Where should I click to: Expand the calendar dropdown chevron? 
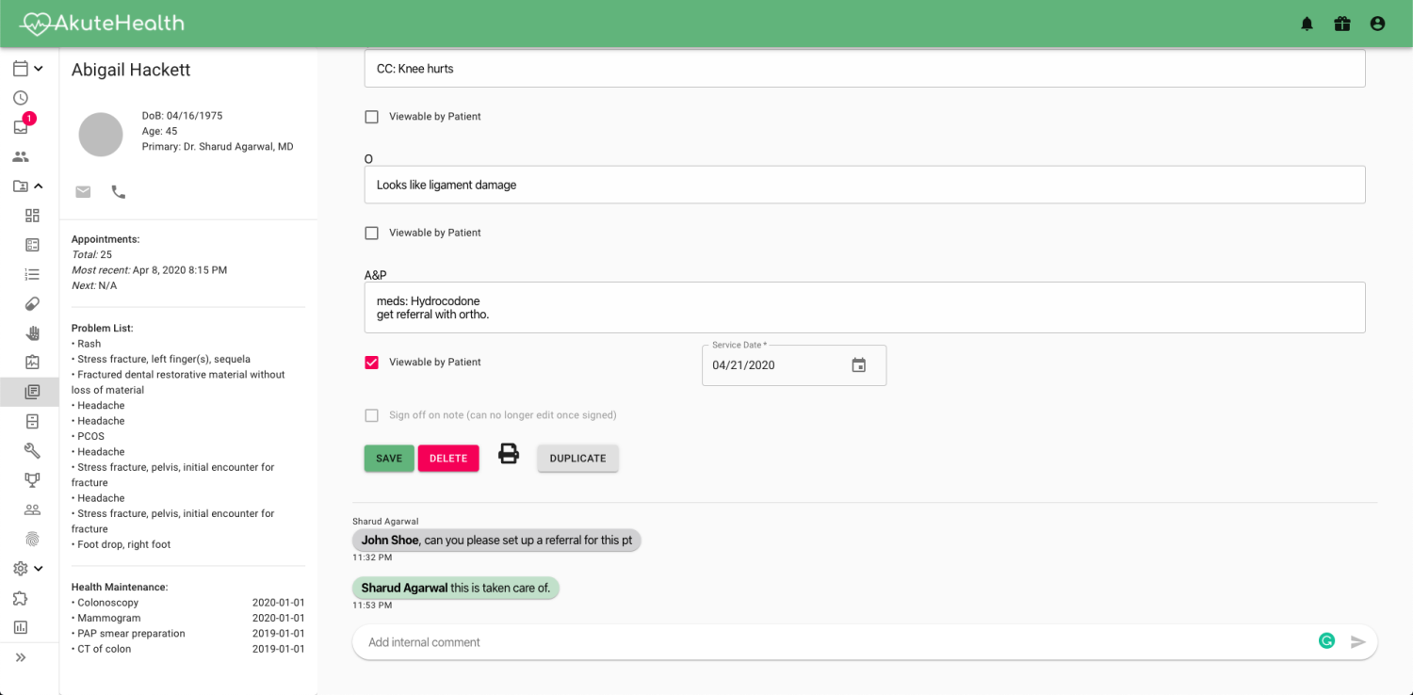(39, 69)
